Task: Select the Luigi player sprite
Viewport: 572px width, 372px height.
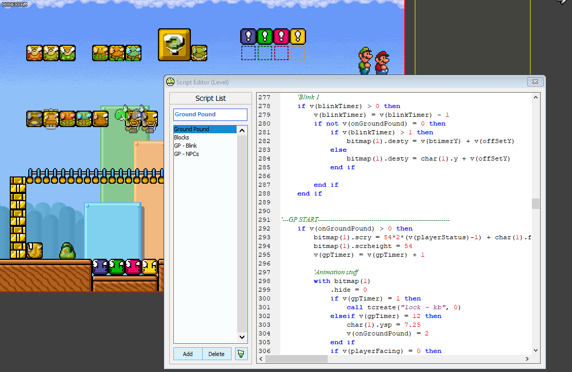Action: (x=365, y=61)
